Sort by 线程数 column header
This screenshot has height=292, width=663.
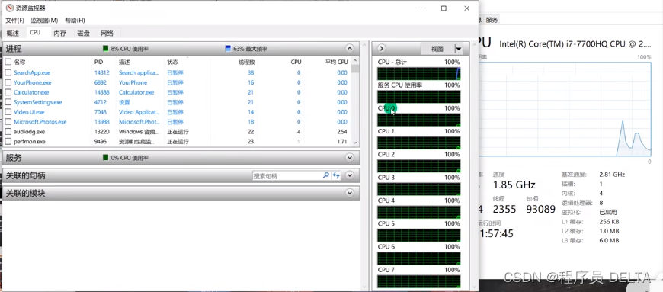click(x=246, y=62)
